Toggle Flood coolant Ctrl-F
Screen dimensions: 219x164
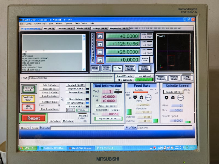point(76,106)
